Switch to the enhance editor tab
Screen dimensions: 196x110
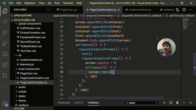click(x=167, y=10)
